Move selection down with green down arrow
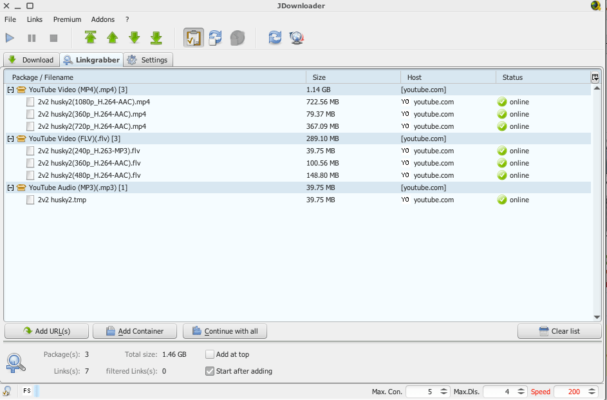Viewport: 607px width, 400px height. [x=135, y=37]
